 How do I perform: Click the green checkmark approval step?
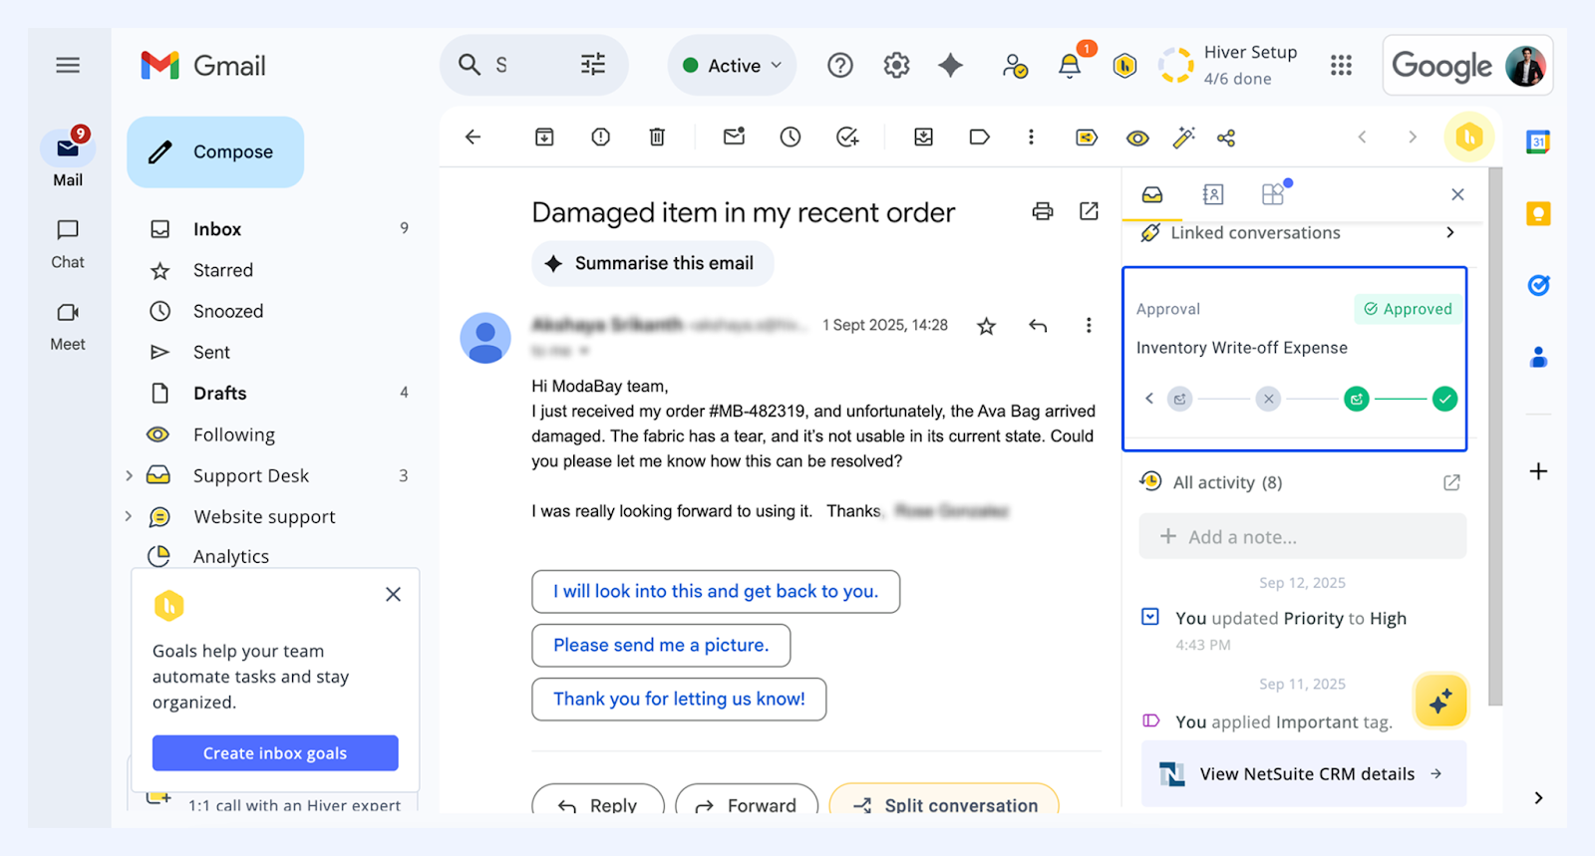1444,399
